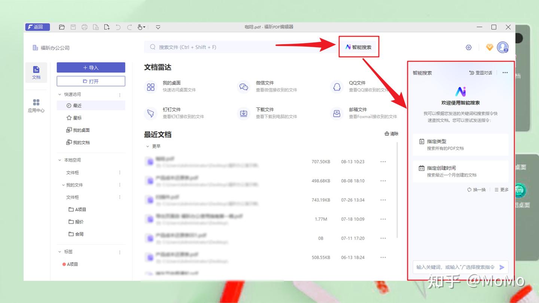
Task: Click the 返回 back button
Action: [x=37, y=27]
